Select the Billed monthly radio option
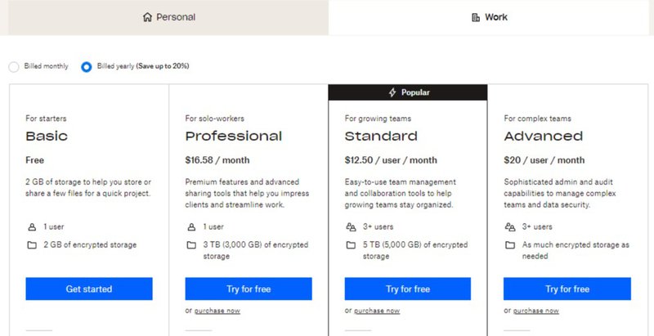This screenshot has width=654, height=336. point(14,66)
